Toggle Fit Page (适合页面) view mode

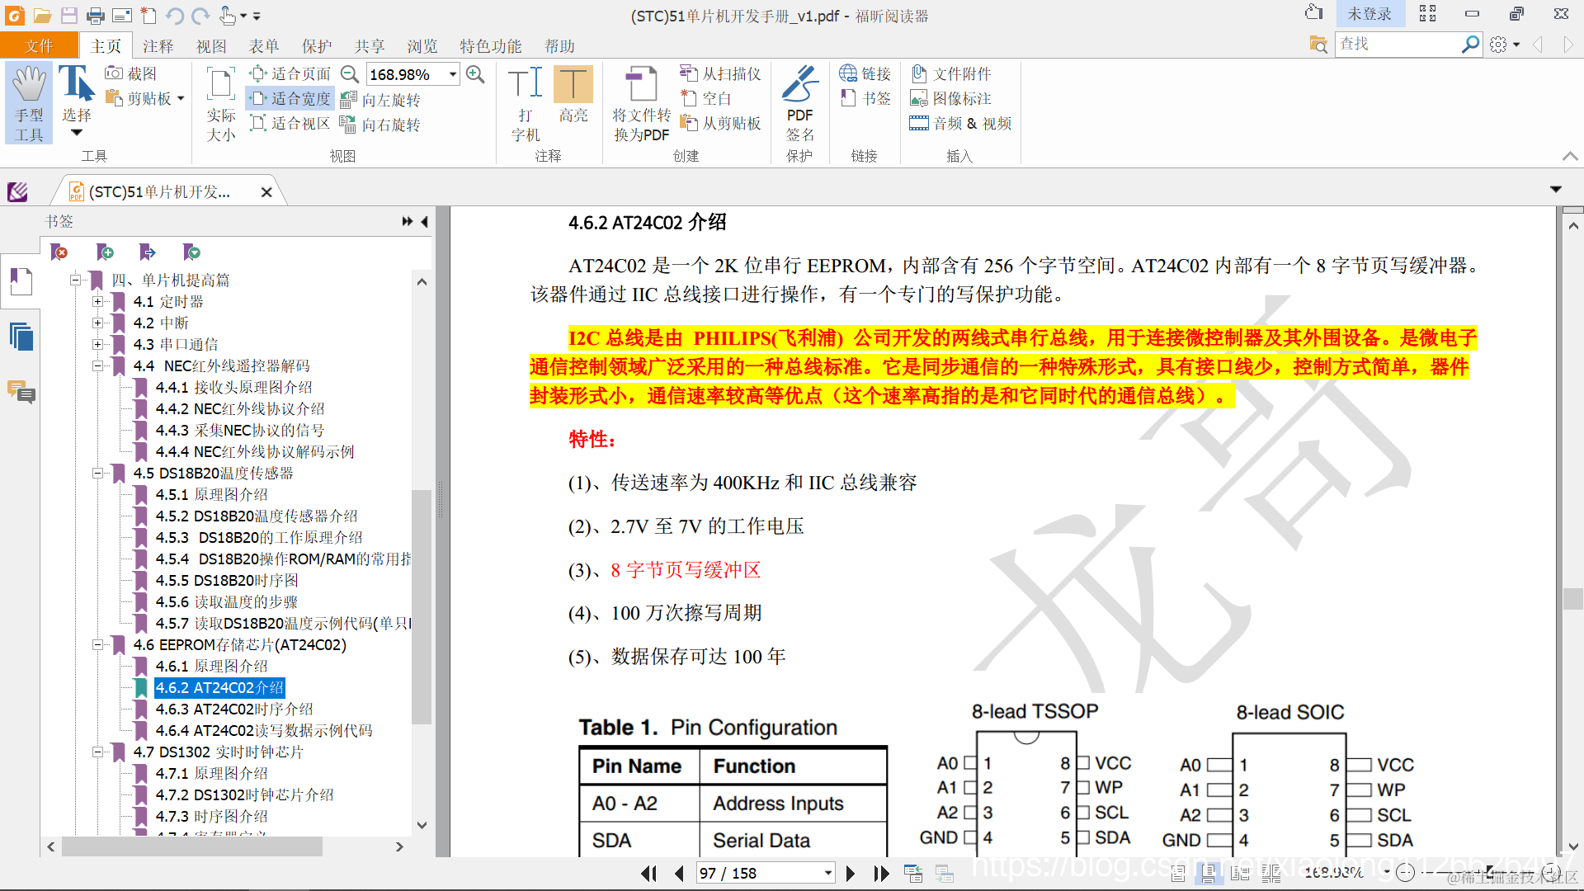click(x=290, y=73)
